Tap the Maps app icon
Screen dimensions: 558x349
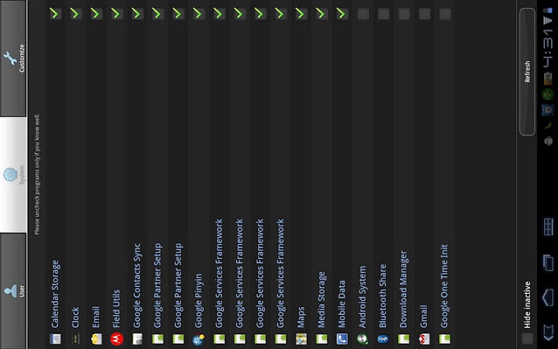tap(301, 339)
